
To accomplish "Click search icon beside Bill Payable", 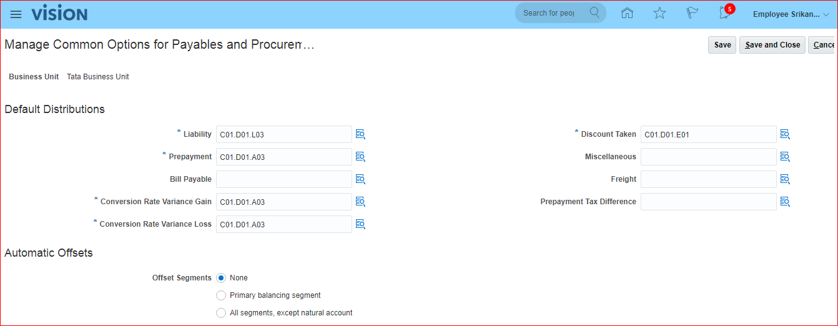I will click(360, 179).
